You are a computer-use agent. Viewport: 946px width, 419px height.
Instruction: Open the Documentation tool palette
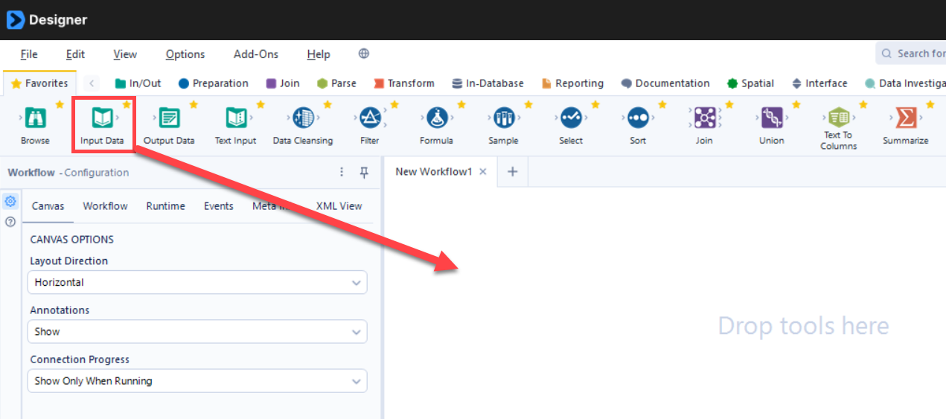point(665,83)
